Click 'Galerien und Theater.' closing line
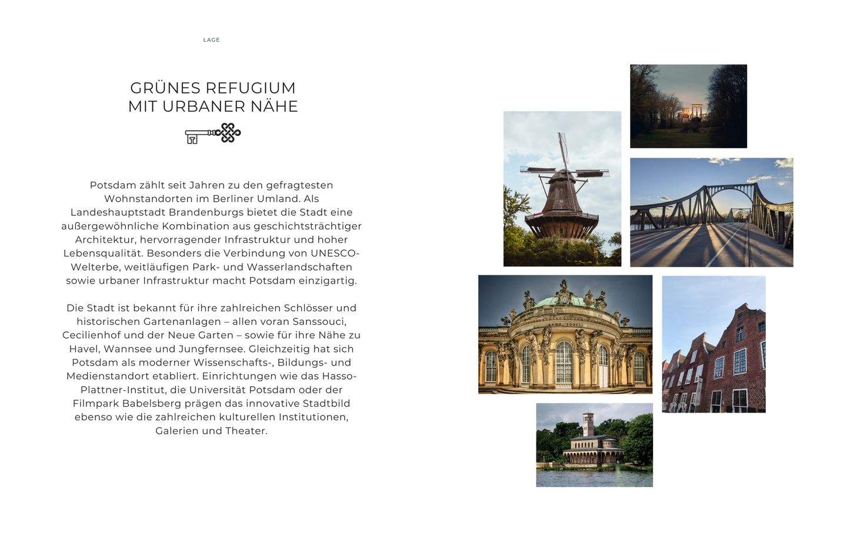Screen dimensions: 847x552 [211, 431]
